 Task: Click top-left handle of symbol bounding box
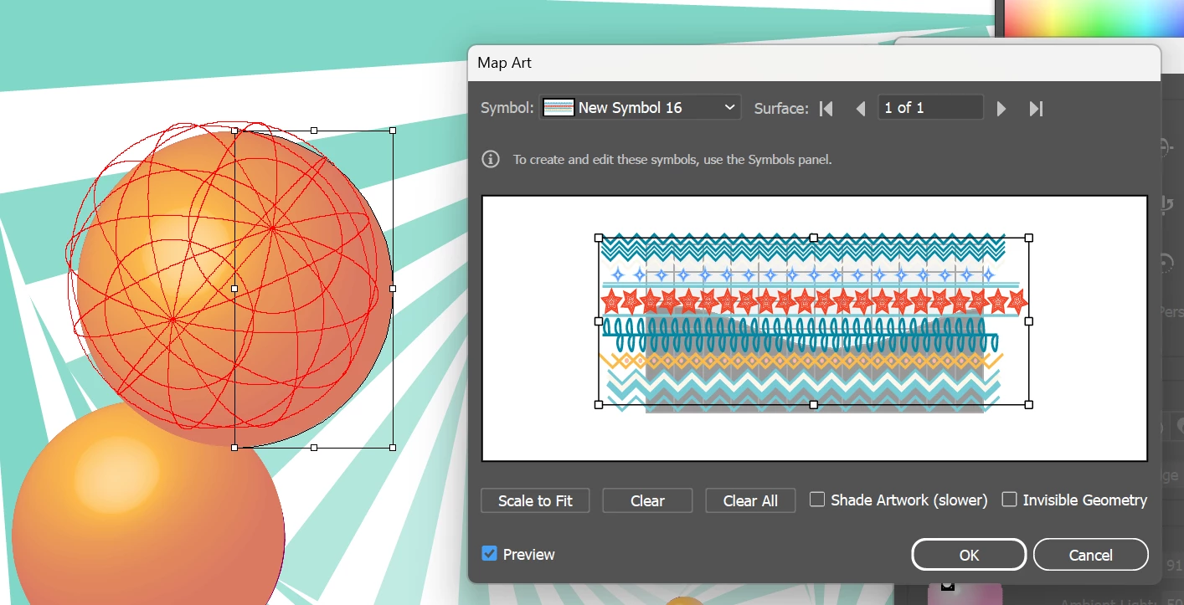599,238
